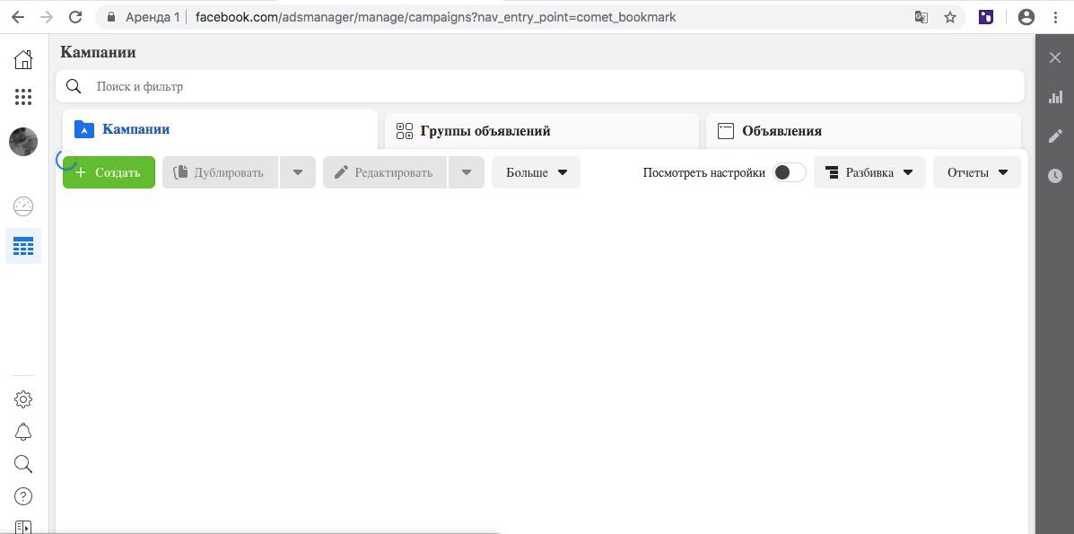Viewport: 1074px width, 534px height.
Task: Open the charts icon in right panel
Action: (1055, 97)
